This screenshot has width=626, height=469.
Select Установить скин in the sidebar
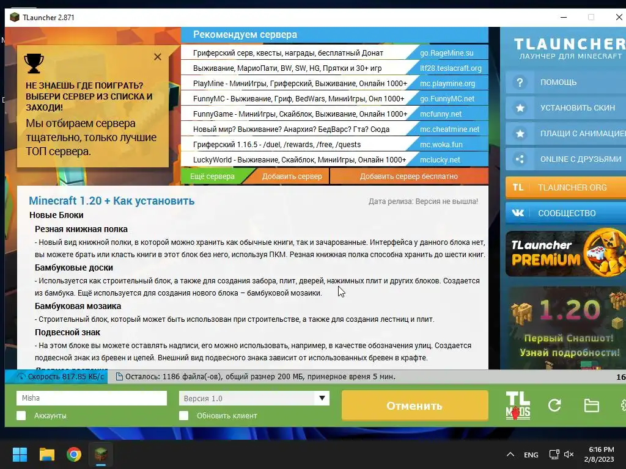(x=565, y=108)
